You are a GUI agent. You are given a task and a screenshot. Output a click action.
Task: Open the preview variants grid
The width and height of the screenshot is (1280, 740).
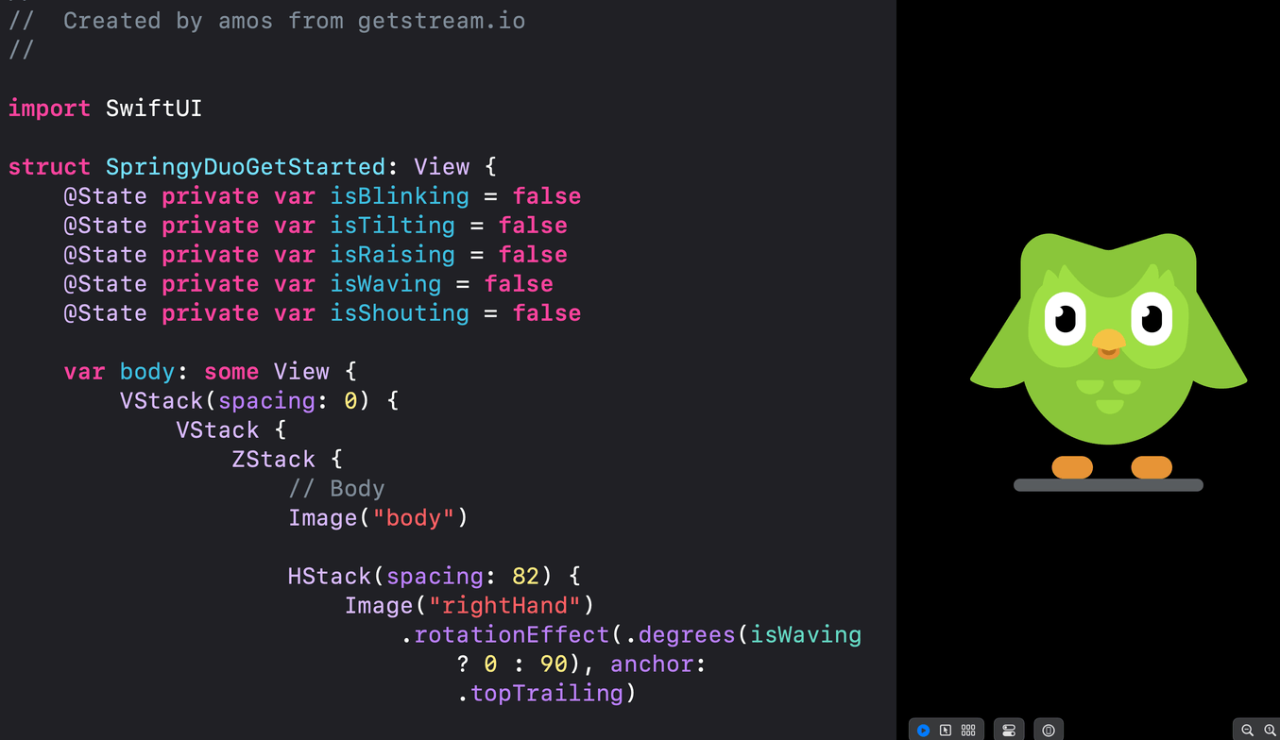pos(968,731)
